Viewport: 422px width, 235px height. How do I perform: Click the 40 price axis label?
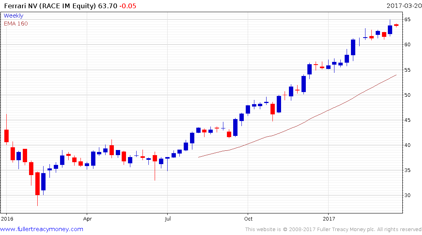tap(407, 145)
